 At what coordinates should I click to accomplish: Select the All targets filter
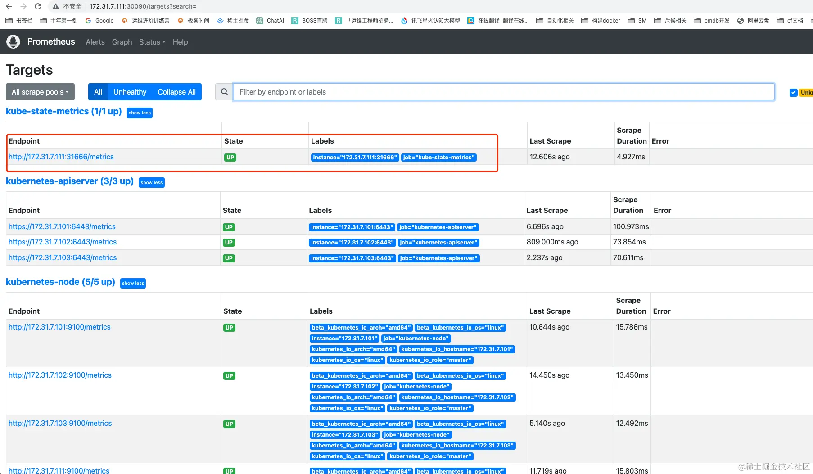click(x=98, y=92)
